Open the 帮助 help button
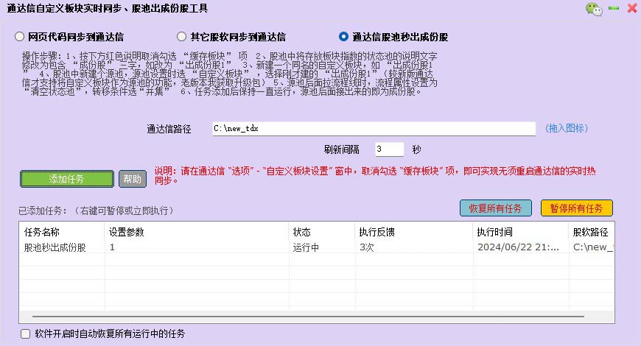The image size is (641, 346). coord(133,179)
